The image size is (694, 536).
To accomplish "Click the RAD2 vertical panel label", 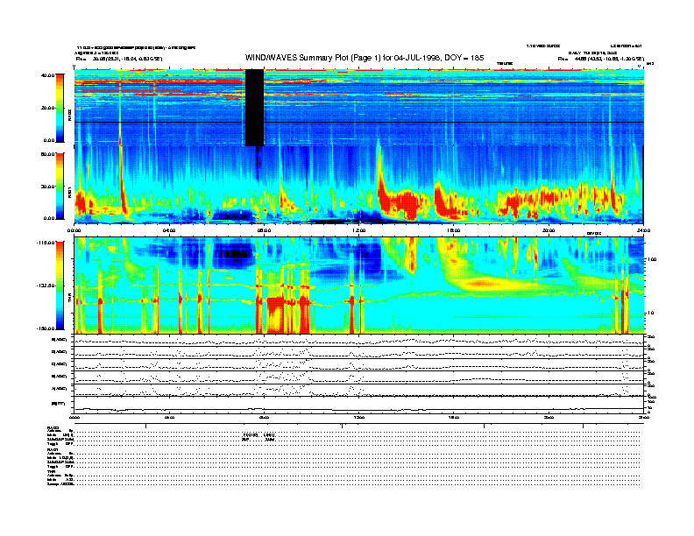I will [69, 116].
